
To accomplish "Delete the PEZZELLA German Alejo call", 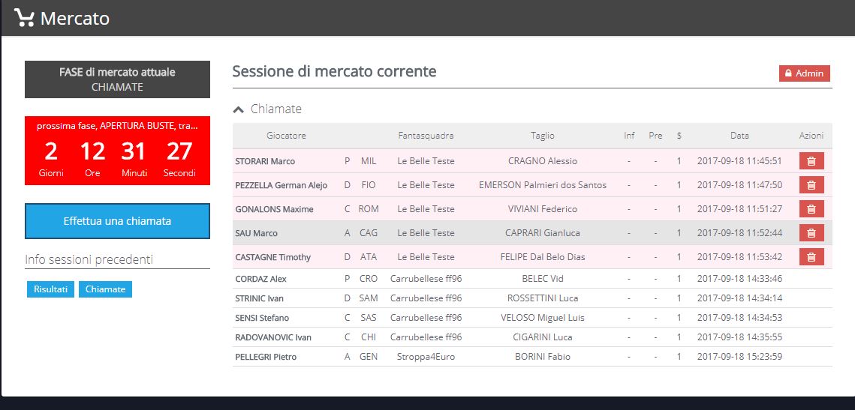I will pyautogui.click(x=811, y=185).
